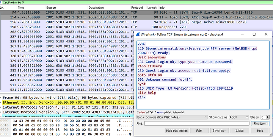Click the Save as button
Viewport: 273px width, 137px height.
[x=220, y=131]
